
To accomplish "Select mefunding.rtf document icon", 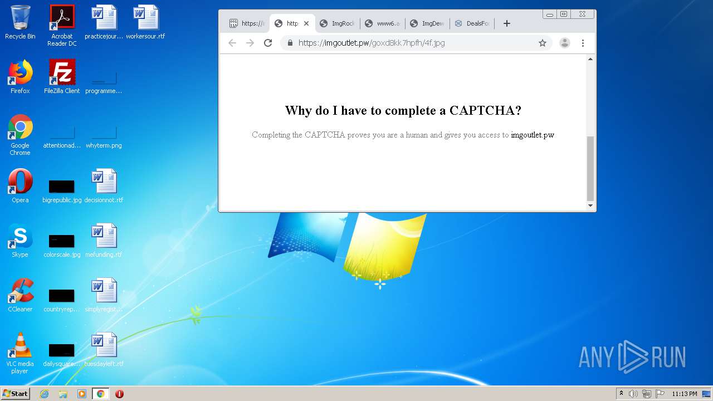I will pyautogui.click(x=104, y=241).
